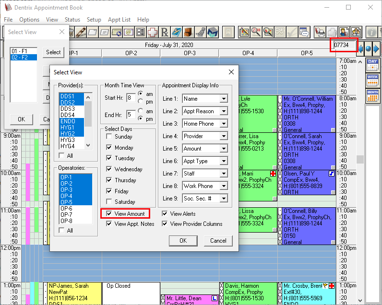This screenshot has height=305, width=382.
Task: Open the blue Ledger box icon
Action: (213, 32)
